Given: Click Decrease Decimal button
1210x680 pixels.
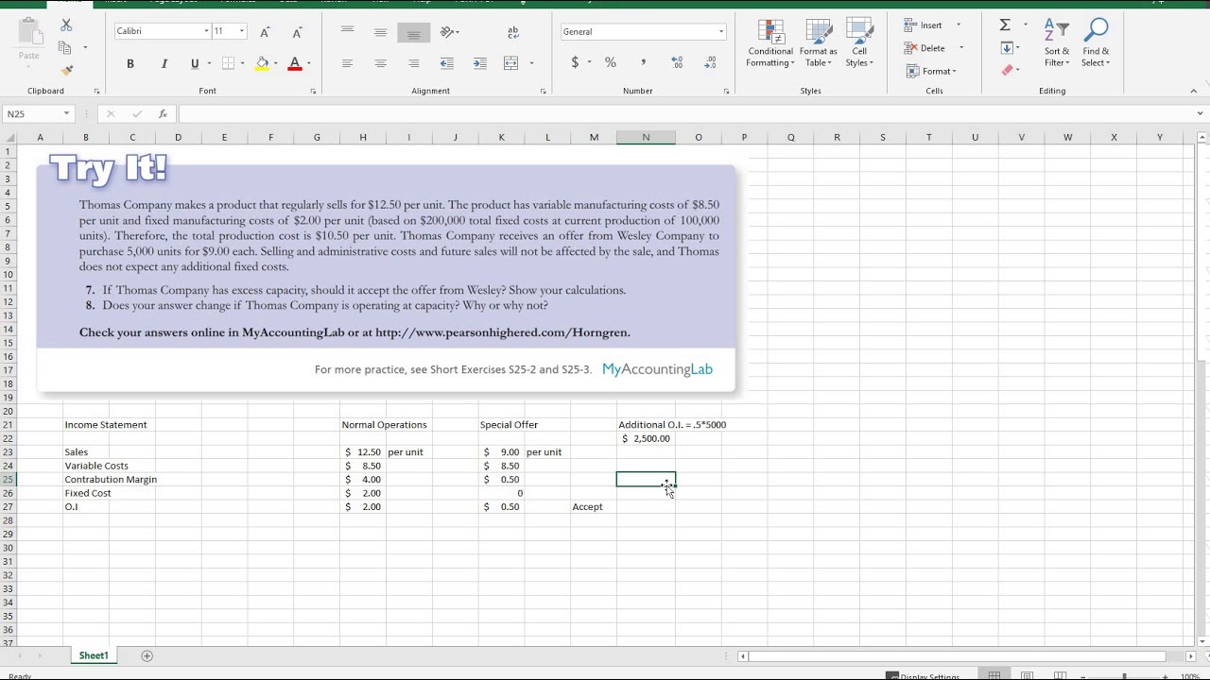Looking at the screenshot, I should tap(710, 62).
